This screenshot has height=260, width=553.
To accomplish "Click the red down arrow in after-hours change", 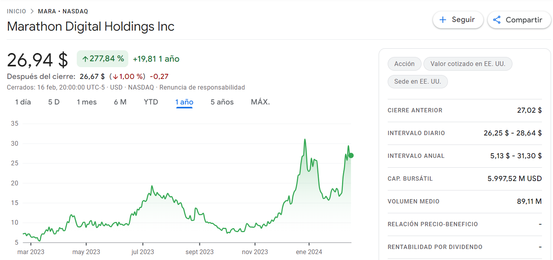I will (x=115, y=77).
